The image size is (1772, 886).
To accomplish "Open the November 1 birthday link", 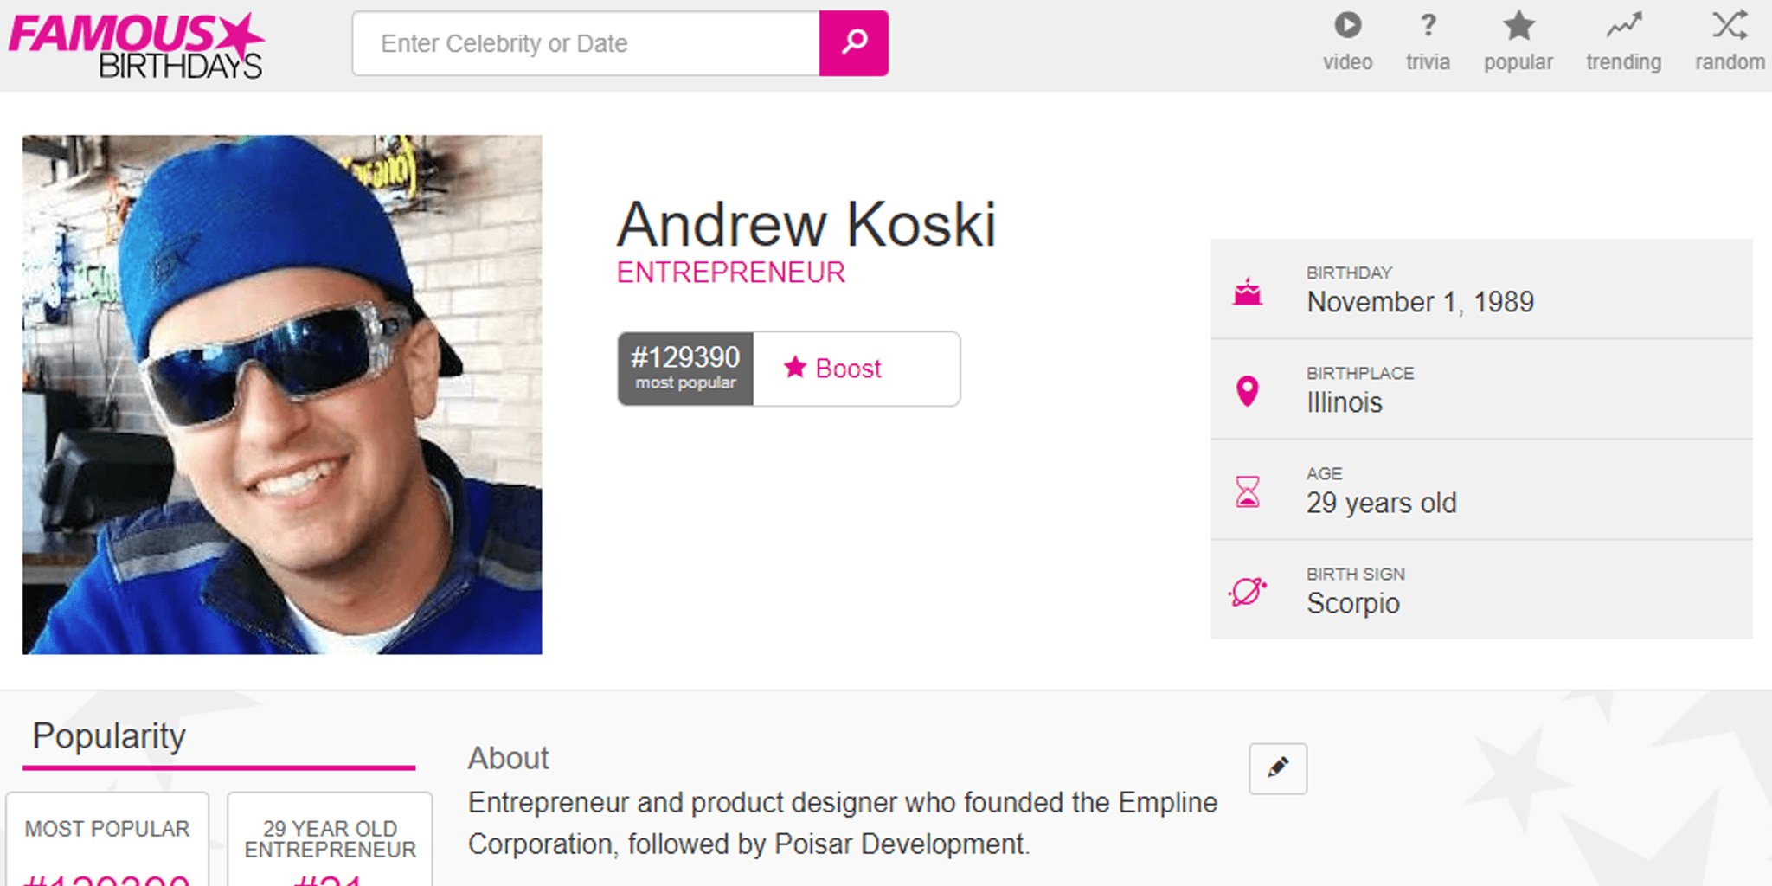I will tap(1381, 302).
